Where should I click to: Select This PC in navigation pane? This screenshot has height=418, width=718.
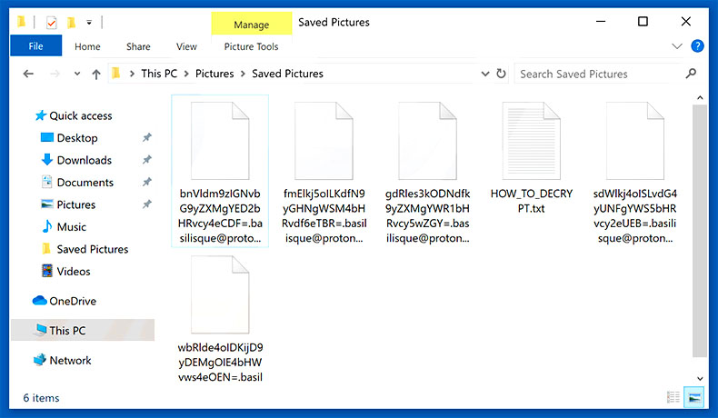(83, 331)
